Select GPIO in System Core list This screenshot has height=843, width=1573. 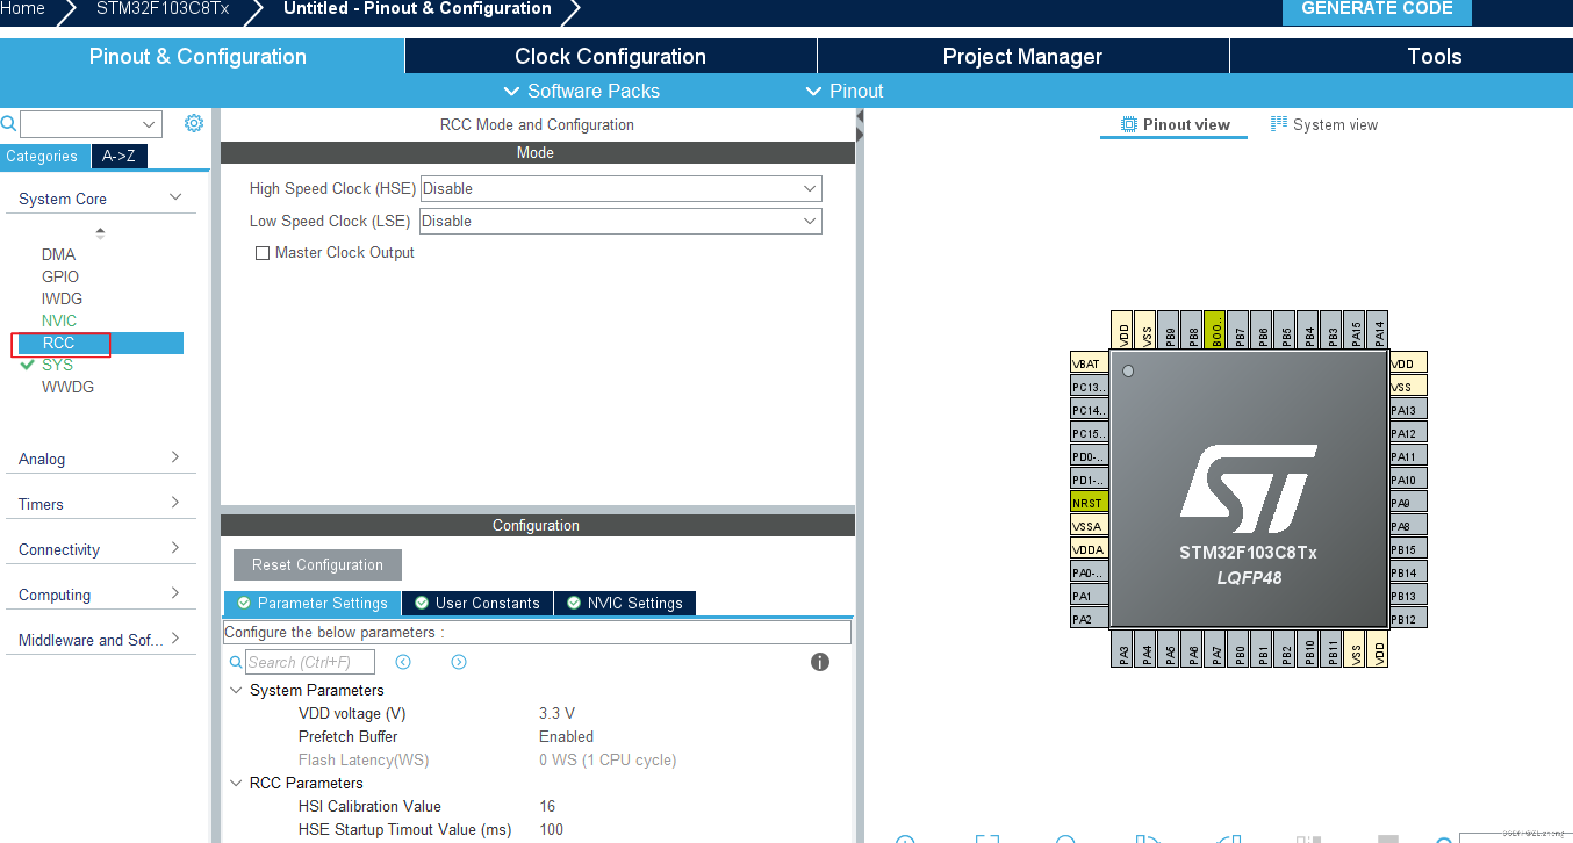60,276
